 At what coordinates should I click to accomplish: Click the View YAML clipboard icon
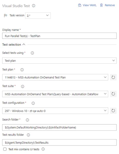(x=80, y=5)
